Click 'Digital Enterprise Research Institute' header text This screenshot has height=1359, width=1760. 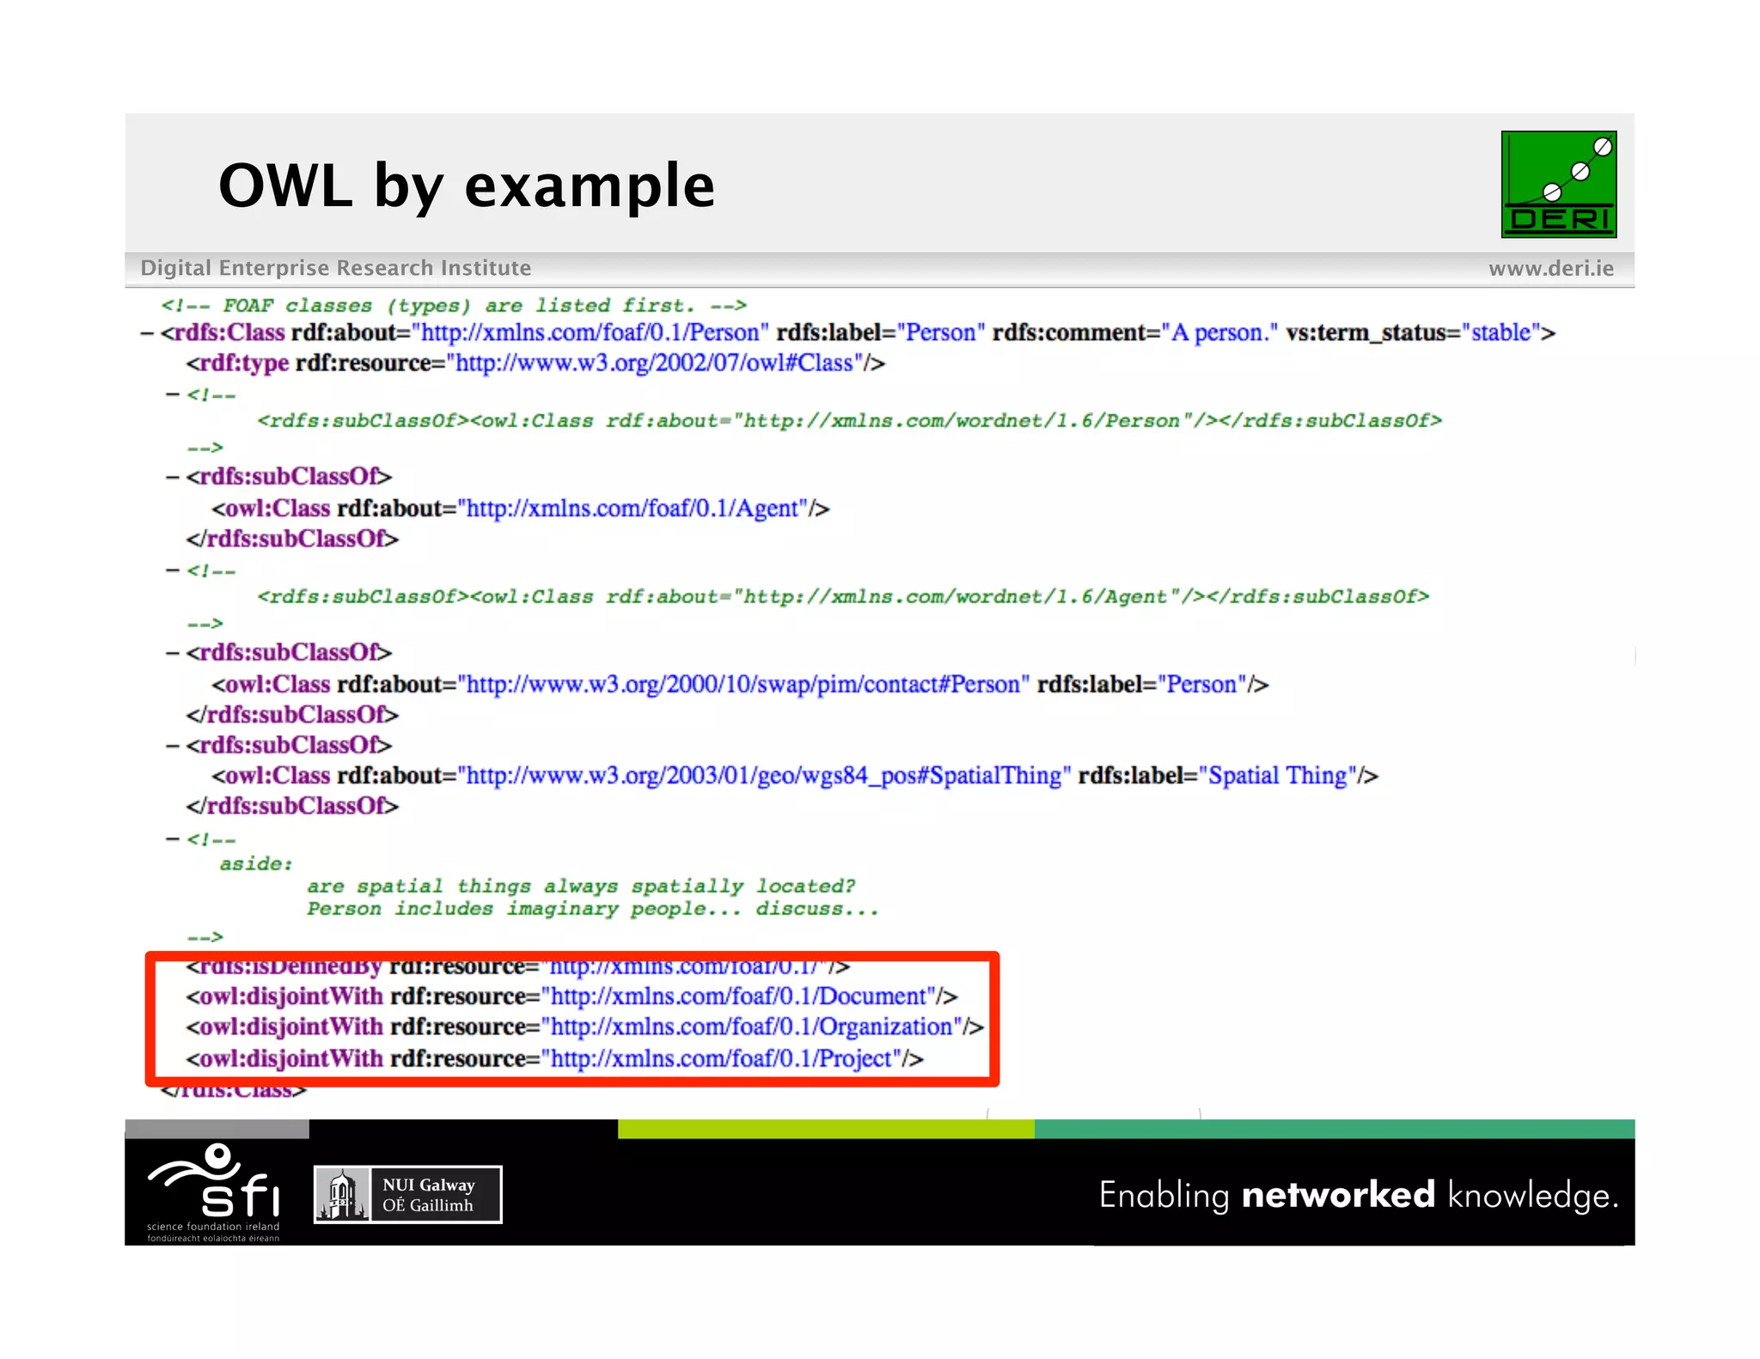[336, 268]
